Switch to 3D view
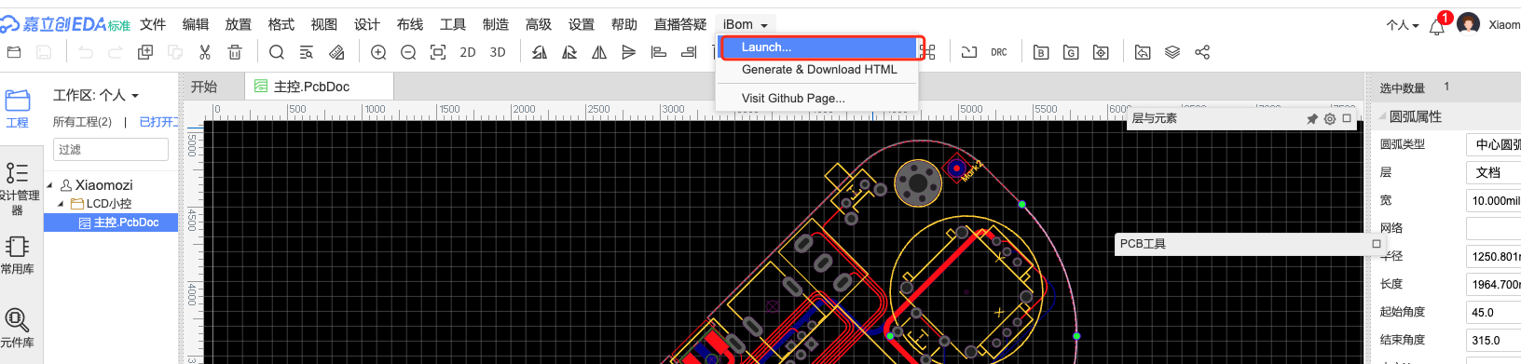This screenshot has width=1521, height=364. (x=498, y=52)
